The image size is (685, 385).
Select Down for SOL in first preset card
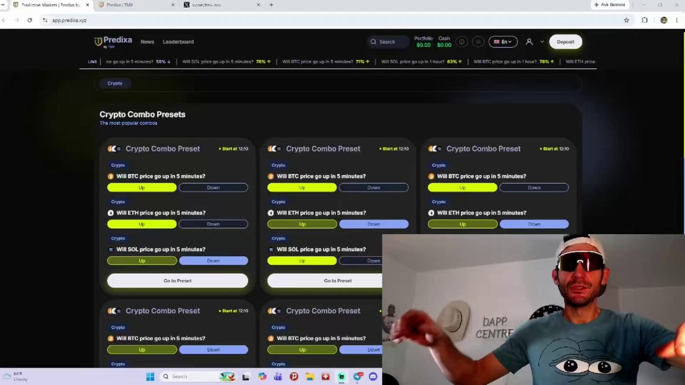click(x=213, y=261)
